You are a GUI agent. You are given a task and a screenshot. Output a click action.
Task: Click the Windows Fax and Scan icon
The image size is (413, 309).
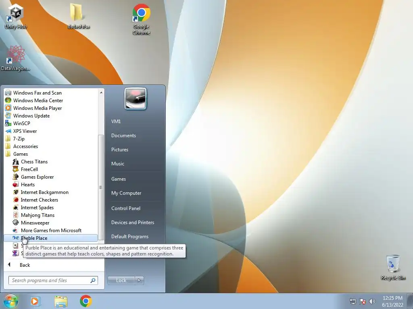(x=8, y=93)
